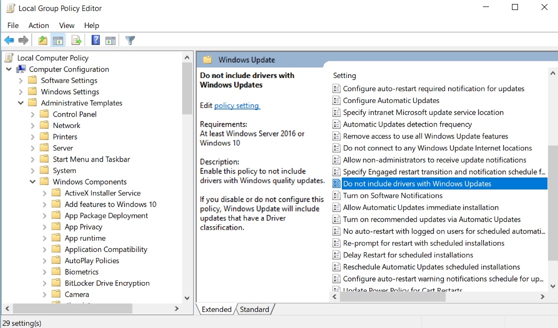The image size is (558, 328).
Task: Open the View menu
Action: click(x=67, y=25)
